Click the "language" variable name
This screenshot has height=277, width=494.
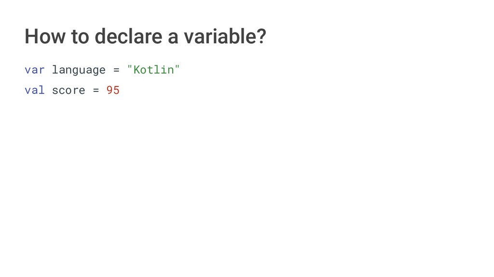79,70
